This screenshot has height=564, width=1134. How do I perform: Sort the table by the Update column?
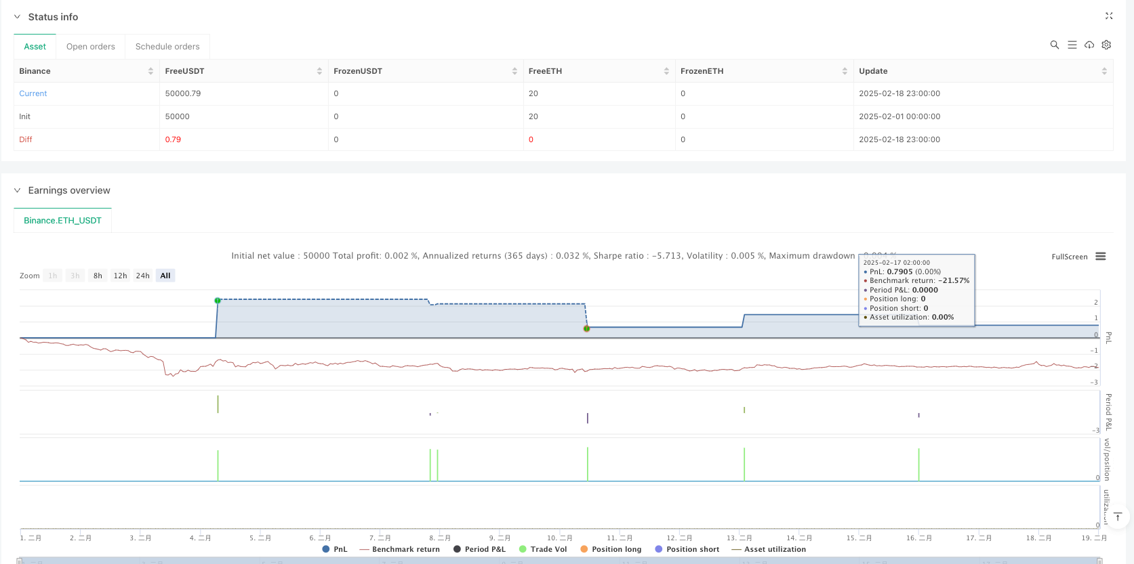click(x=1103, y=71)
